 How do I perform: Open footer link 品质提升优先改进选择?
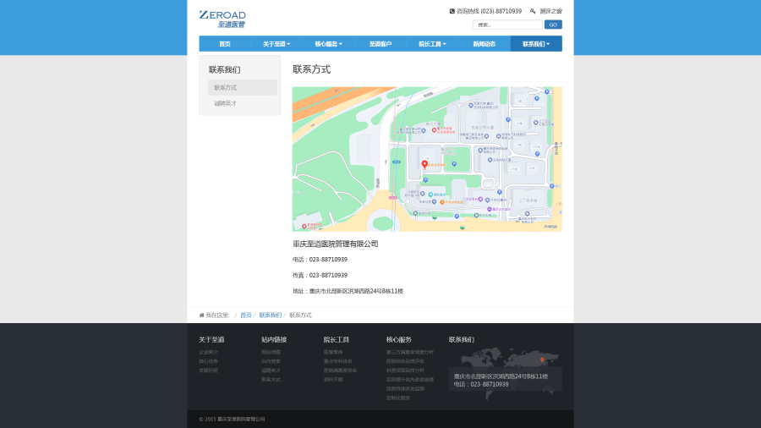click(x=409, y=380)
